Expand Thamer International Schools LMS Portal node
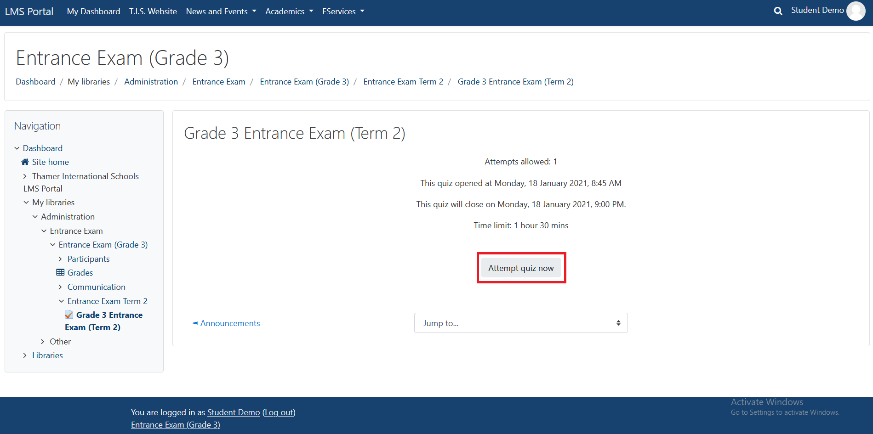 [x=25, y=176]
